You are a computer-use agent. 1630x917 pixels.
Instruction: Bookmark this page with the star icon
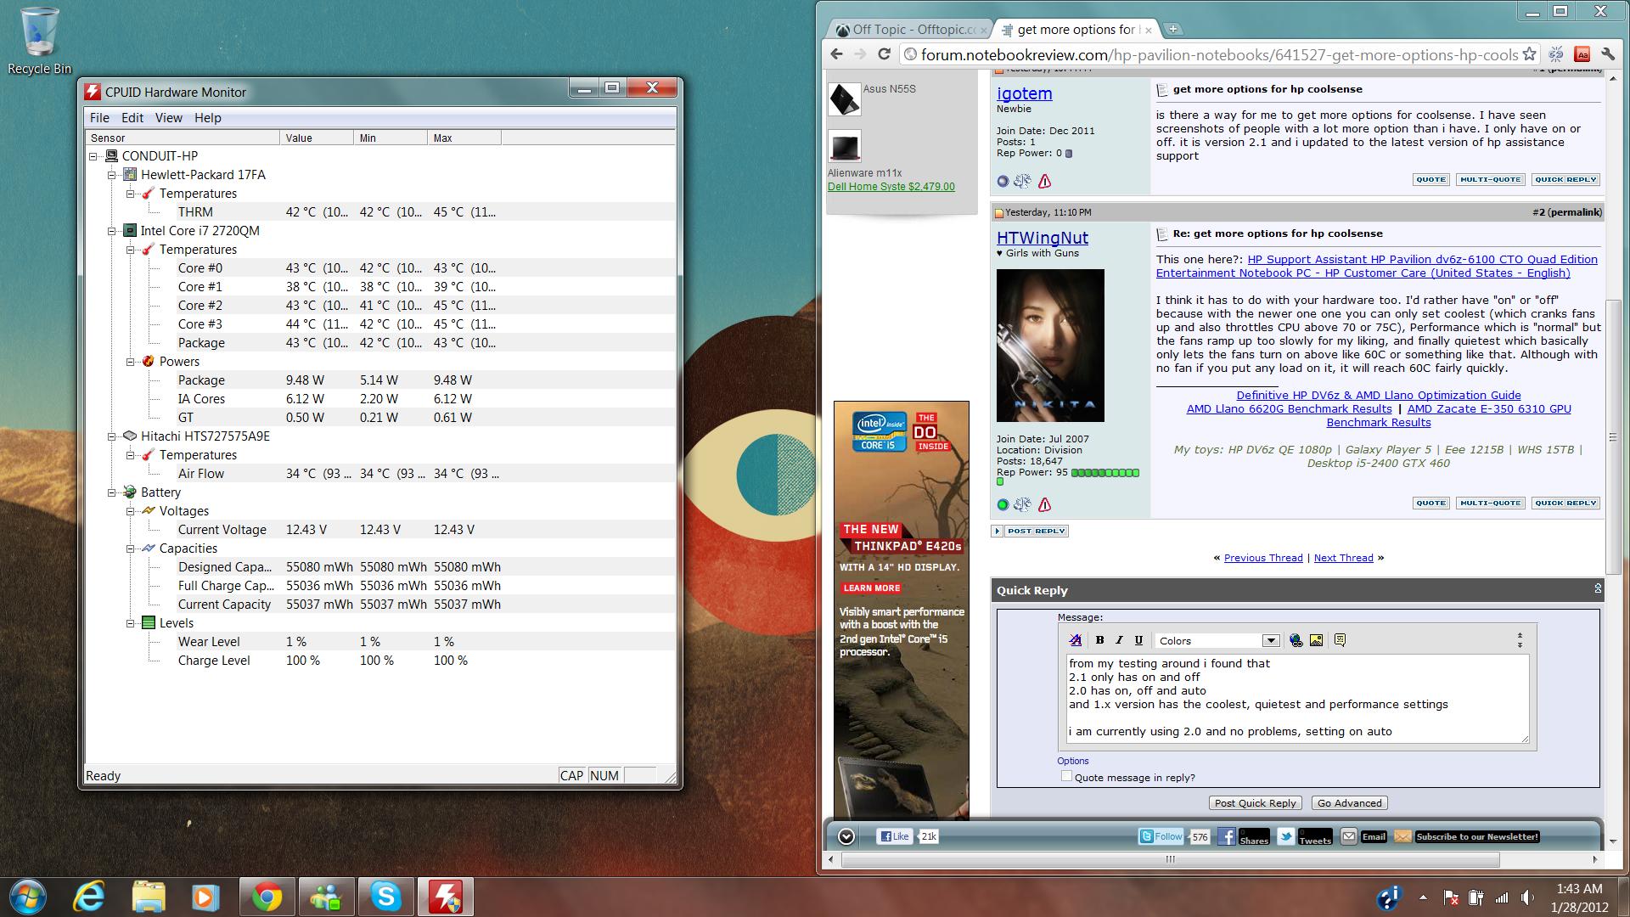point(1529,54)
